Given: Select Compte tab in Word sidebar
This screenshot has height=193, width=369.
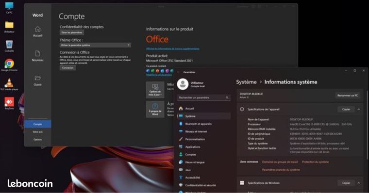Looking at the screenshot, I should (38, 124).
